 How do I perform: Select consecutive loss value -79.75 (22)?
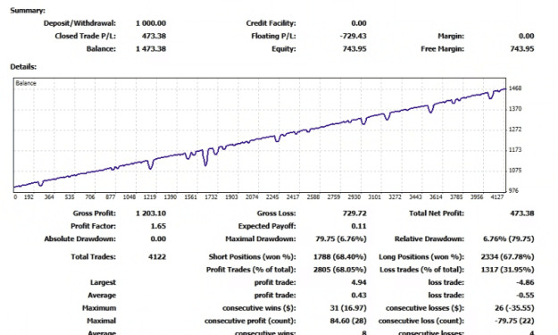514,321
